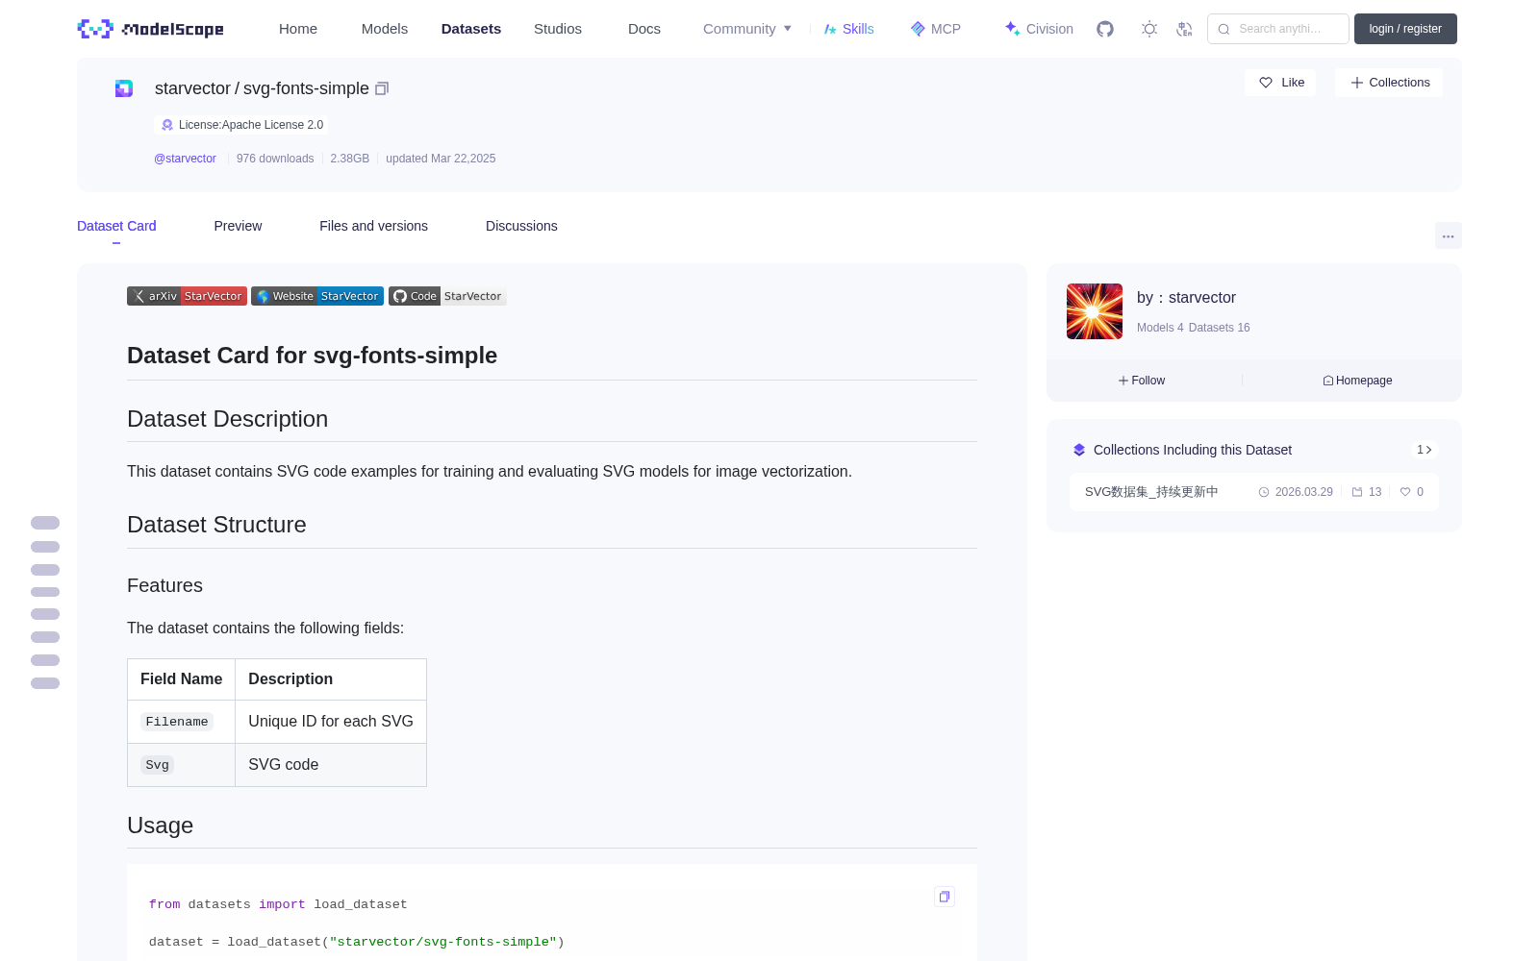1539x961 pixels.
Task: Click the license badge Apache License 2.0
Action: (240, 125)
